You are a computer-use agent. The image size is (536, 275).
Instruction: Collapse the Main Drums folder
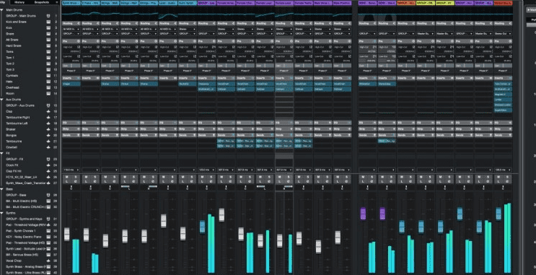click(1, 10)
